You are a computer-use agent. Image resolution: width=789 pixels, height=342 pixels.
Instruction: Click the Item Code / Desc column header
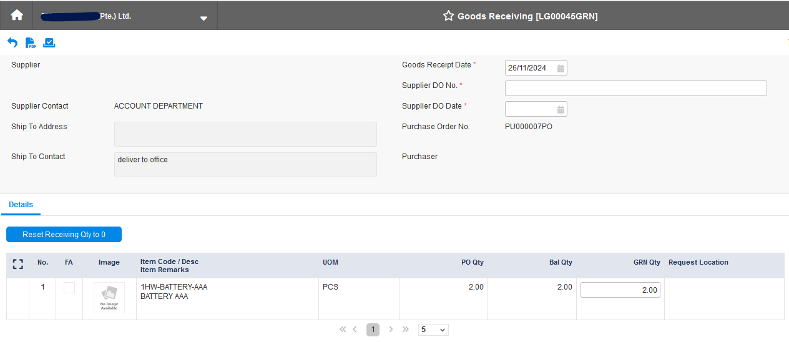pos(169,262)
